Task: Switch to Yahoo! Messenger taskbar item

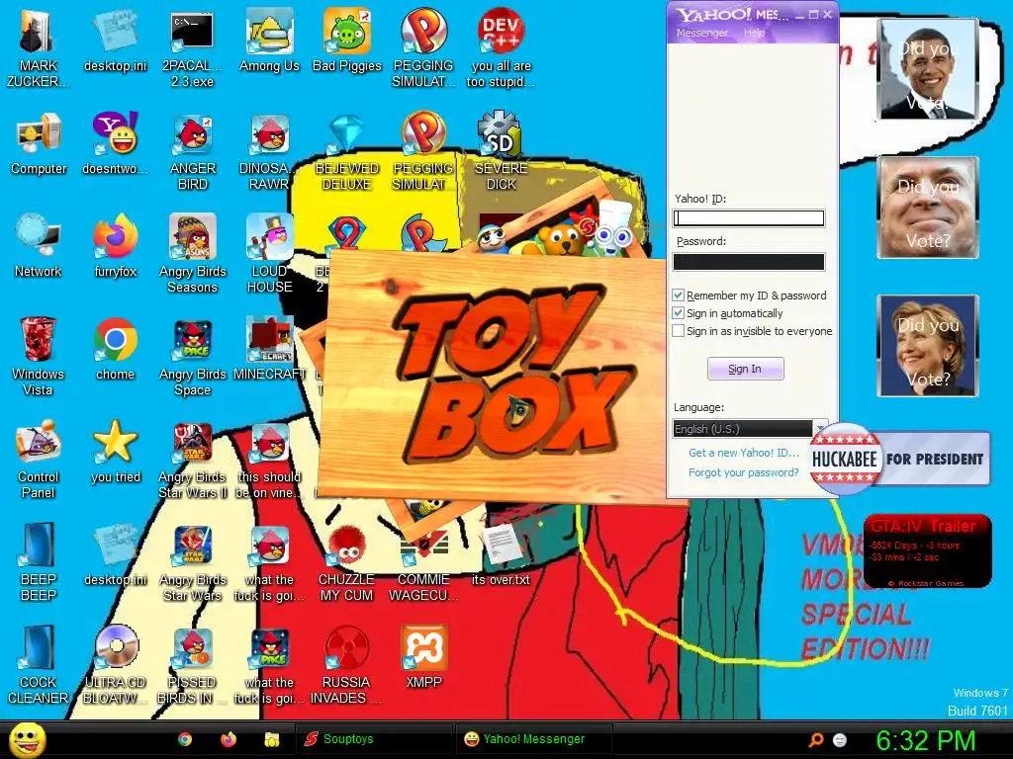Action: (533, 739)
